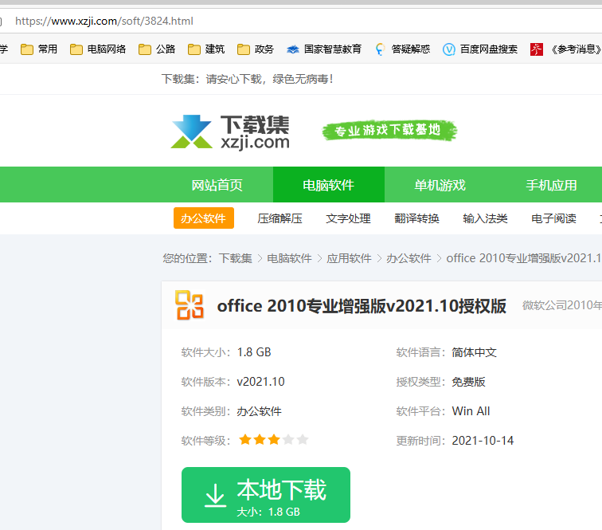Viewport: 602px width, 530px height.
Task: Click the platform value Win All
Action: point(471,411)
